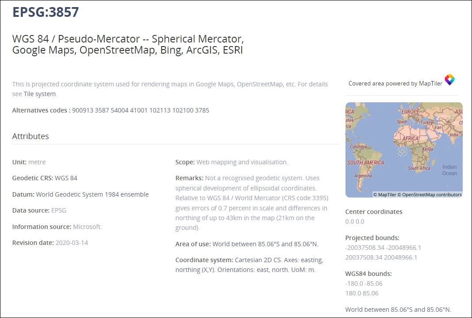Click Scope 'Web mapping and visualisation.'
The width and height of the screenshot is (472, 318).
pyautogui.click(x=242, y=162)
